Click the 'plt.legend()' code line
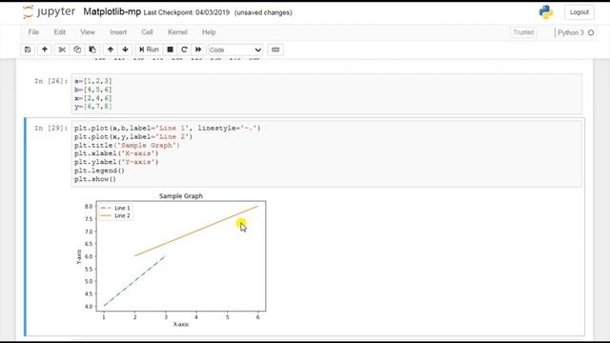This screenshot has height=343, width=610. [x=99, y=171]
